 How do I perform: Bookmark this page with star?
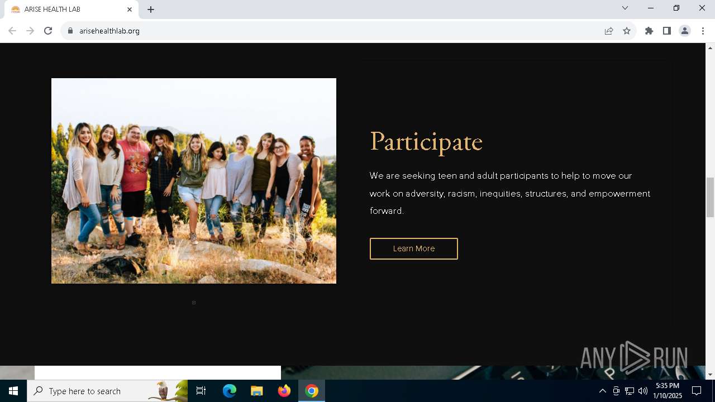point(627,31)
